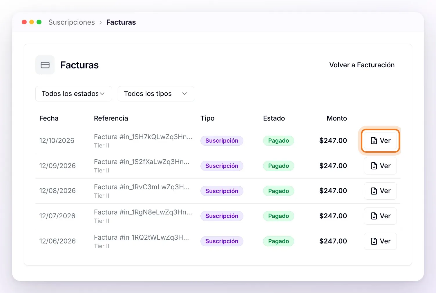Click the Monto column header
This screenshot has height=293, width=436.
click(337, 118)
